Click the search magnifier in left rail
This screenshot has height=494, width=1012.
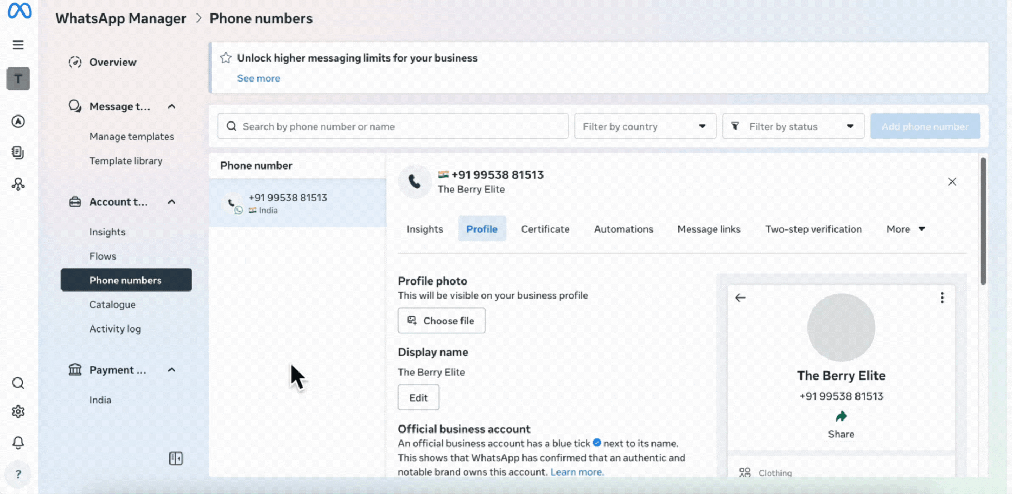[18, 383]
